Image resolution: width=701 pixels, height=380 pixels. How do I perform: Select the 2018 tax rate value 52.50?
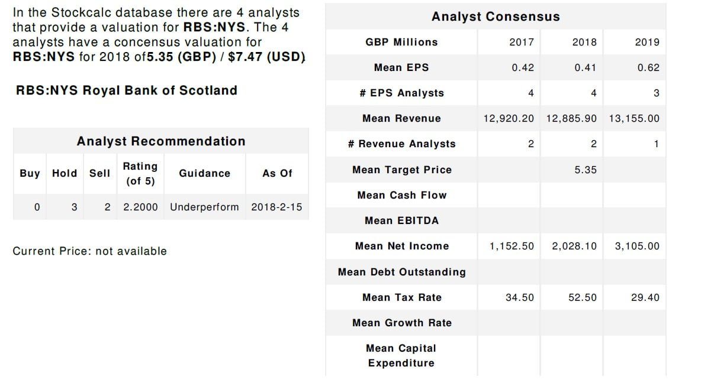click(x=582, y=297)
